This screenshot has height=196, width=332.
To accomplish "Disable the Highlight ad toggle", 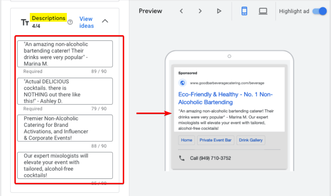I will tap(319, 11).
